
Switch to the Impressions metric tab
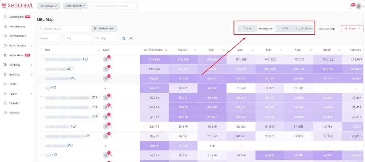(266, 29)
